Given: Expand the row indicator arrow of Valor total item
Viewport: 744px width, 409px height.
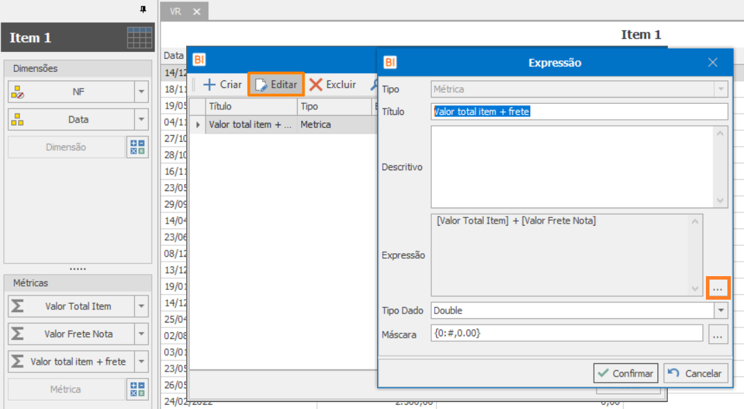Looking at the screenshot, I should pos(198,125).
